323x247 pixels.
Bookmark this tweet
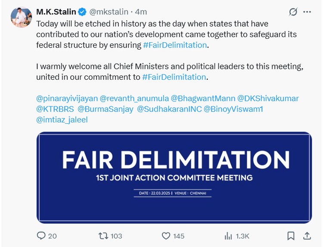point(291,236)
